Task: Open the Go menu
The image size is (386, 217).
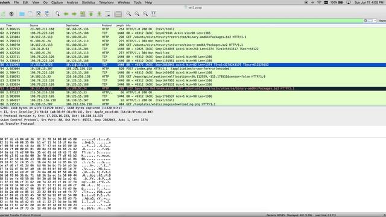Action: pos(45,2)
